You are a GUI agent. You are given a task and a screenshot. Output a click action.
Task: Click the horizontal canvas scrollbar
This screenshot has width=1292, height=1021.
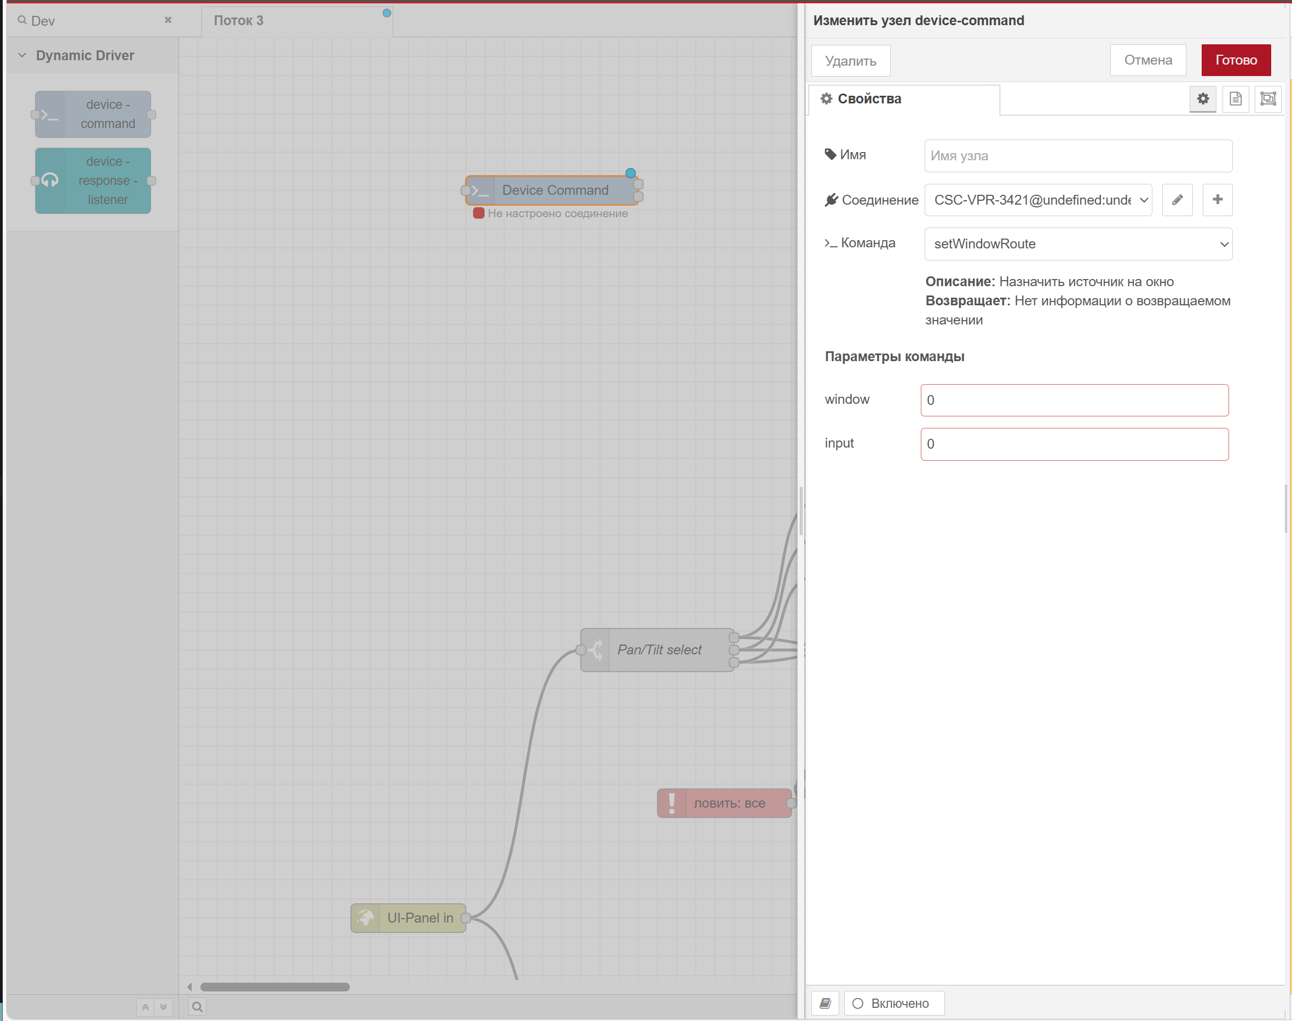(275, 987)
